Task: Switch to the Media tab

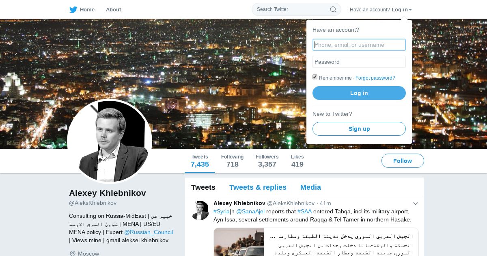Action: (x=310, y=187)
